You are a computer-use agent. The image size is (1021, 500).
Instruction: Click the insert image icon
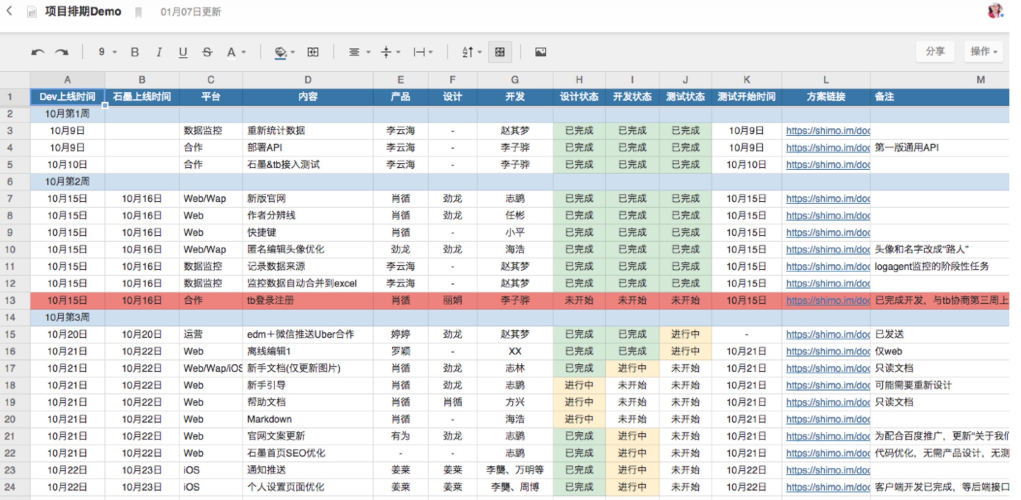pos(540,52)
